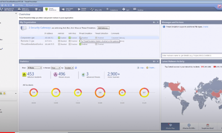The width and height of the screenshot is (222, 133).
Task: Open the All Blades show dropdown
Action: pyautogui.click(x=35, y=67)
